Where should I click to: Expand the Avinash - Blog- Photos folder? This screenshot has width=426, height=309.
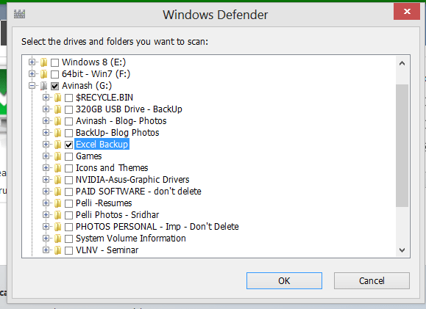pyautogui.click(x=46, y=121)
